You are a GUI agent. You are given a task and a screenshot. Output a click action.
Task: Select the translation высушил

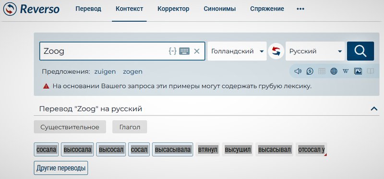click(238, 149)
